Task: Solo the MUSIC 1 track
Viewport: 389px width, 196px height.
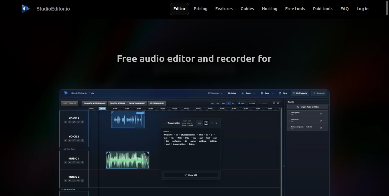Action: pyautogui.click(x=66, y=162)
